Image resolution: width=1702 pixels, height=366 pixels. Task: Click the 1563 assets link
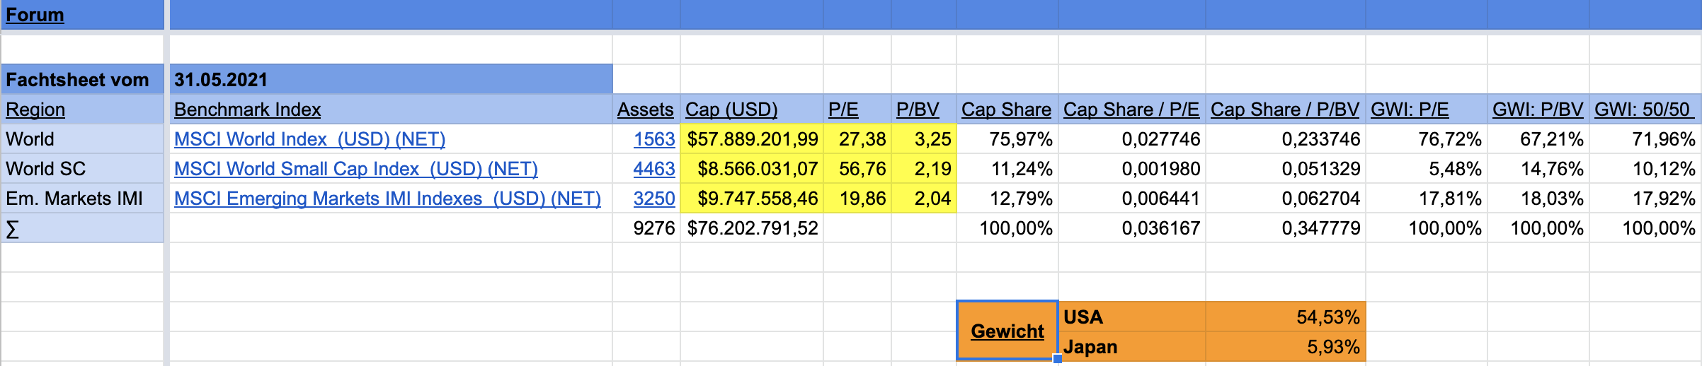(x=653, y=139)
